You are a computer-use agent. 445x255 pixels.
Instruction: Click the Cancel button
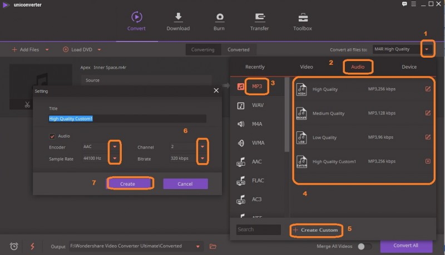pos(185,183)
